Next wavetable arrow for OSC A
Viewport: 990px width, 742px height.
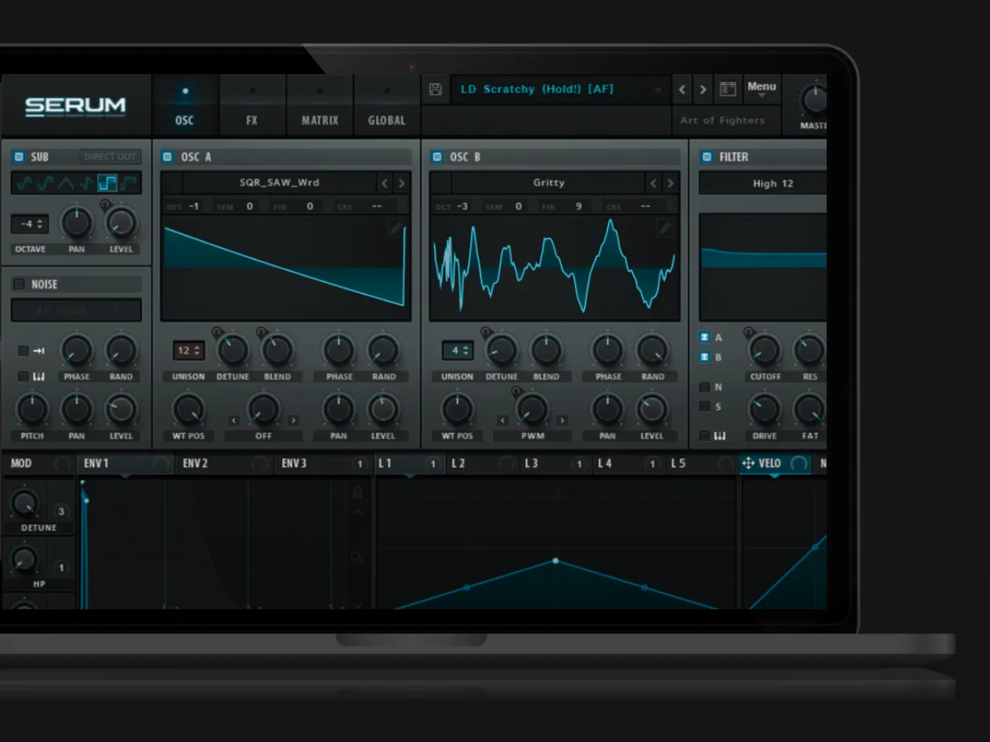(402, 183)
